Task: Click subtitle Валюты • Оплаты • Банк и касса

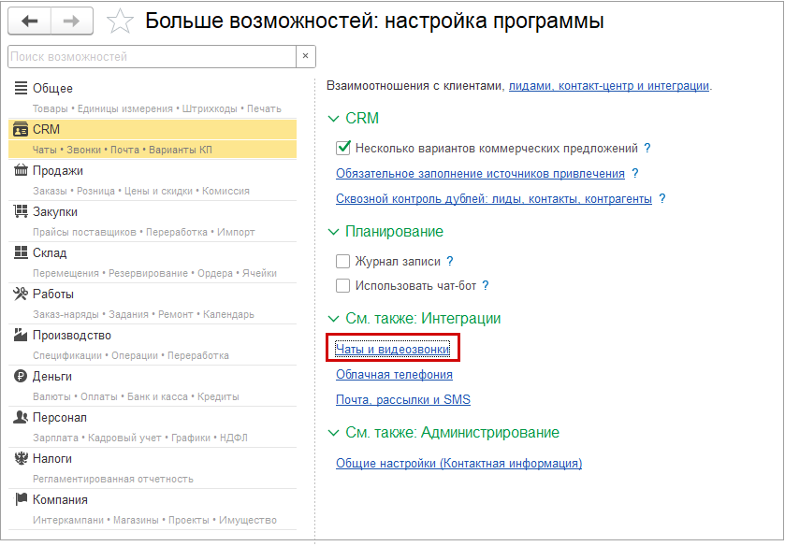Action: pos(136,396)
